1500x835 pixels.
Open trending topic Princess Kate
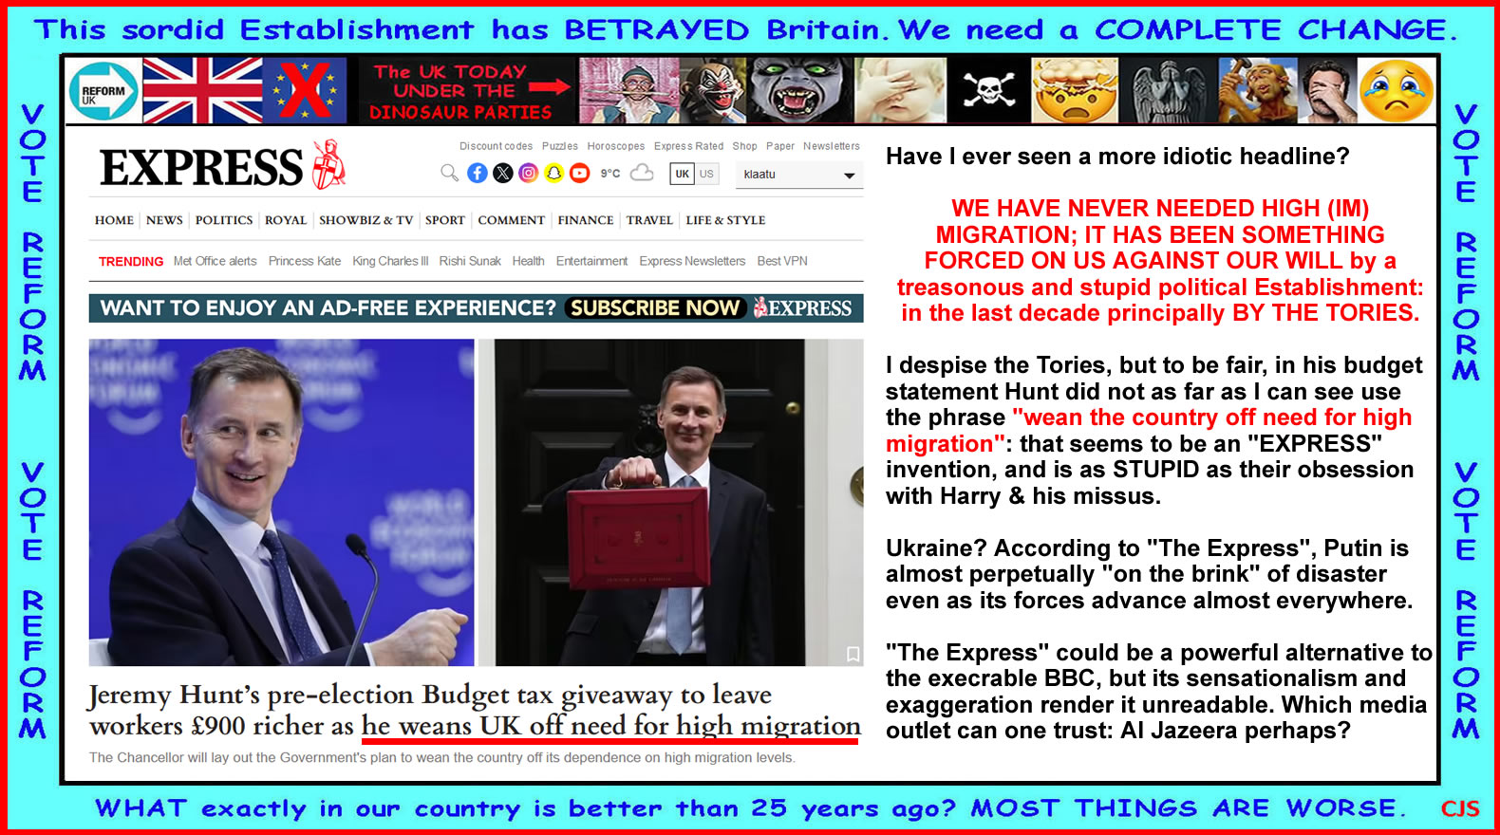pos(305,261)
